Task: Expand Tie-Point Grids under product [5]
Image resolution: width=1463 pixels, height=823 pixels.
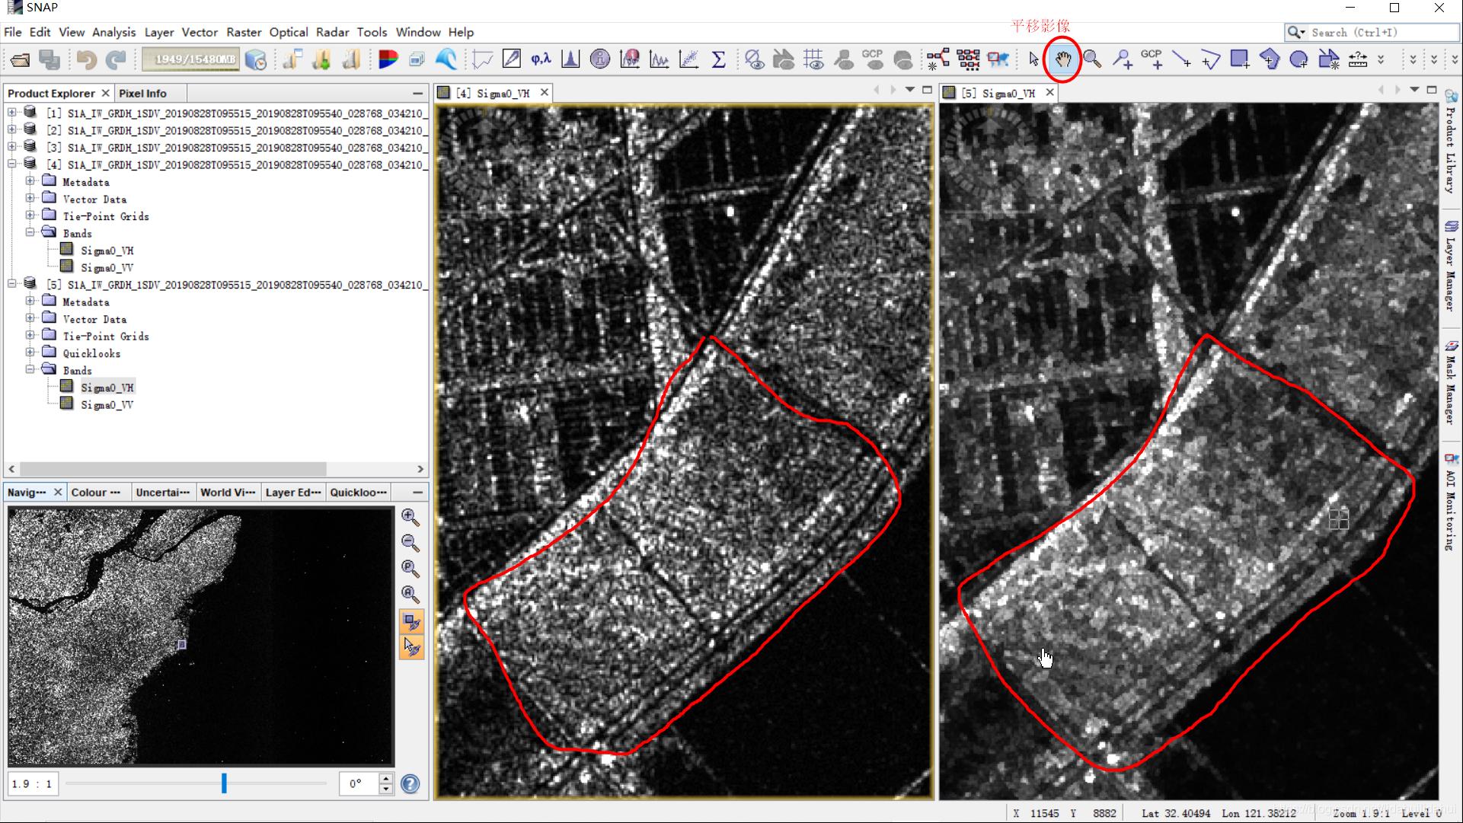Action: (30, 336)
